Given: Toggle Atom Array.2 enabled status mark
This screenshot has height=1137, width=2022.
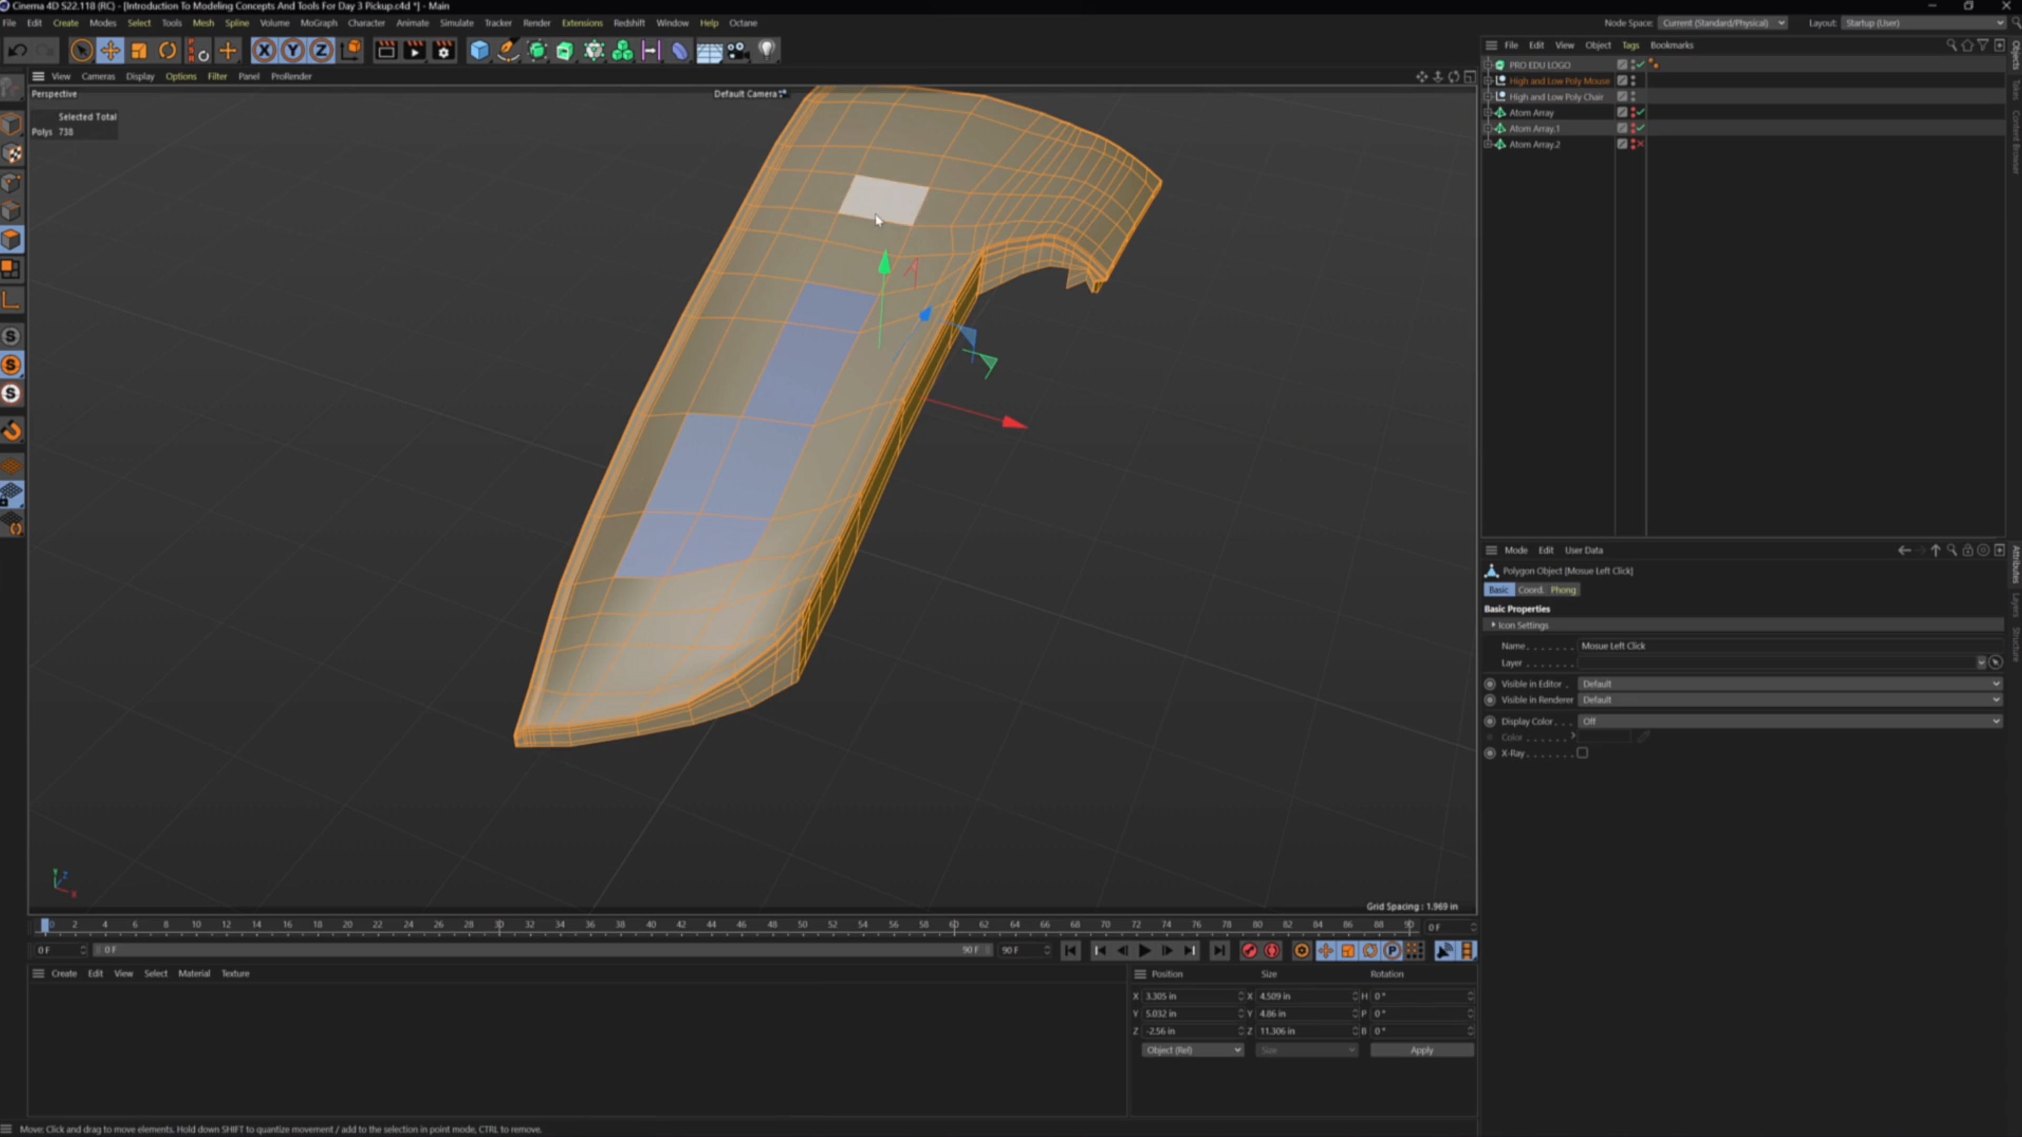Looking at the screenshot, I should coord(1641,144).
